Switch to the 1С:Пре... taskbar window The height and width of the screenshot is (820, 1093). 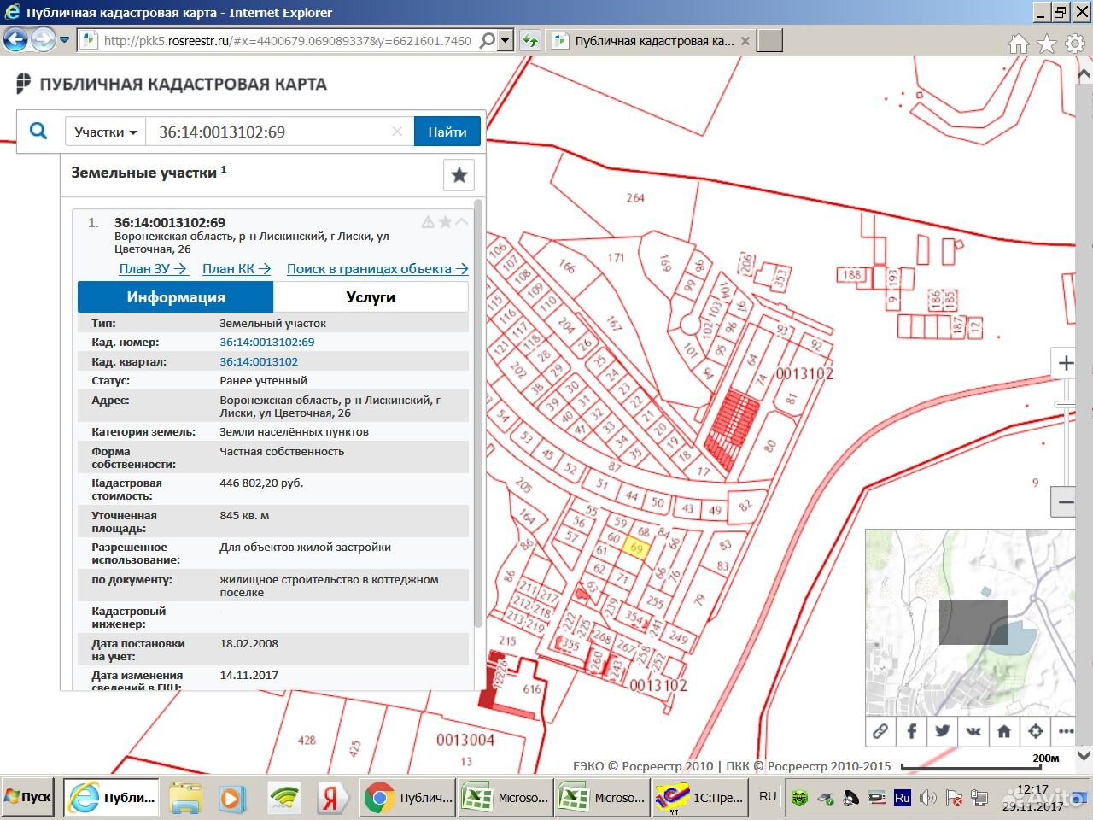click(x=698, y=798)
